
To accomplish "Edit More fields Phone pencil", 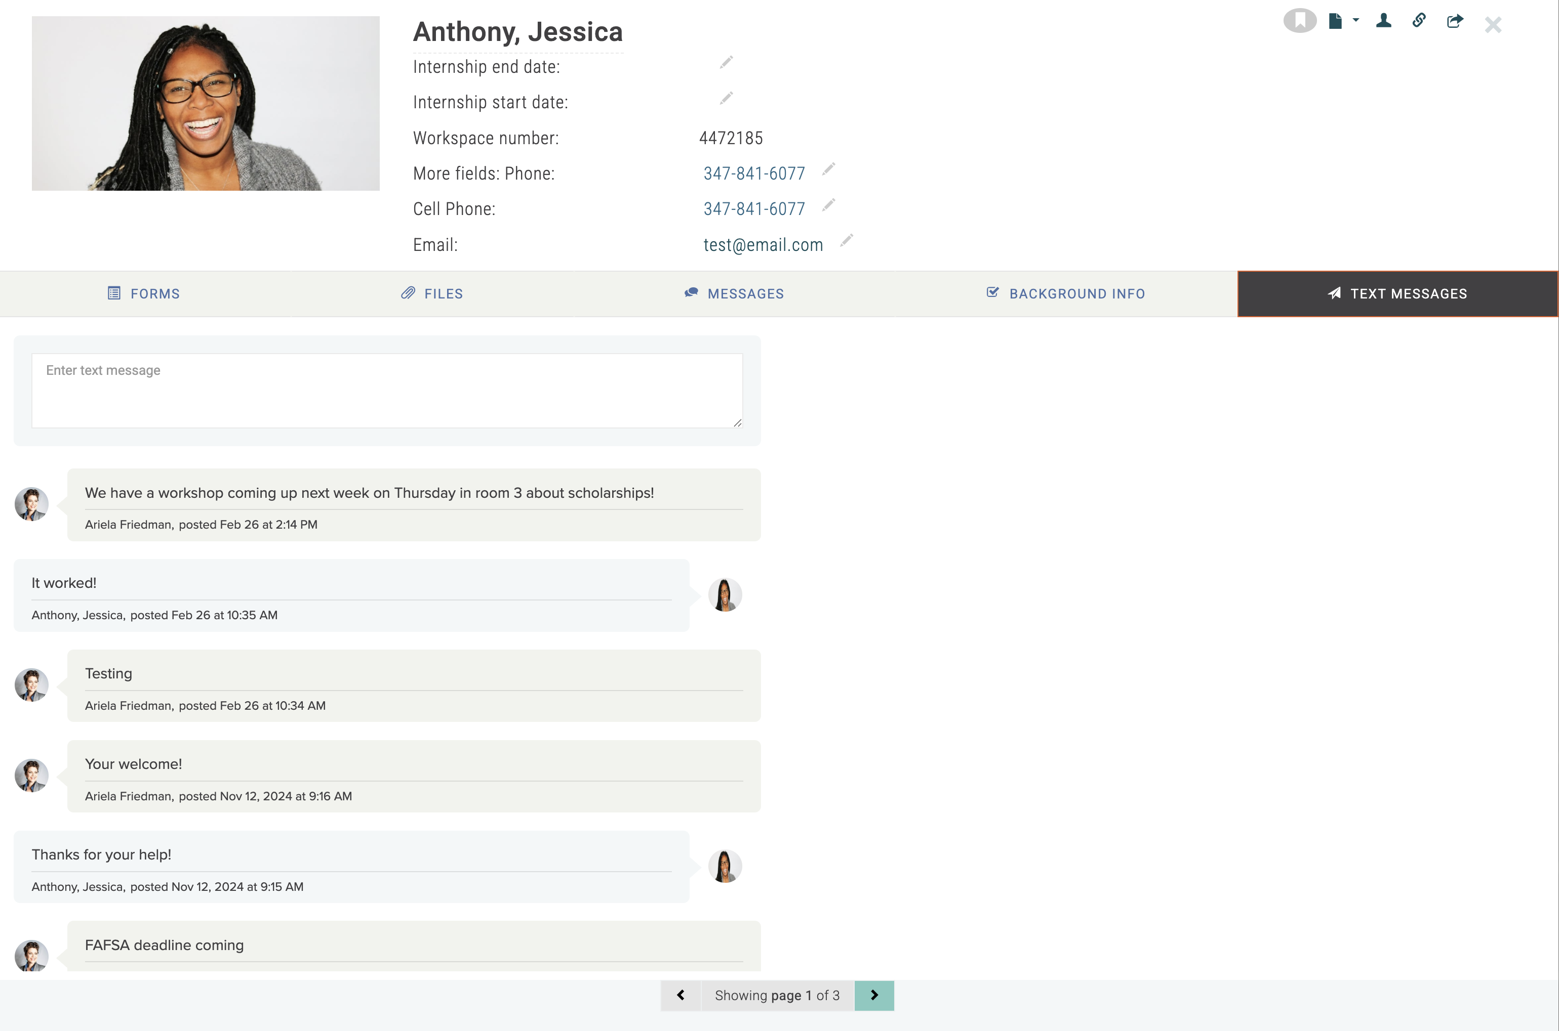I will [x=828, y=169].
